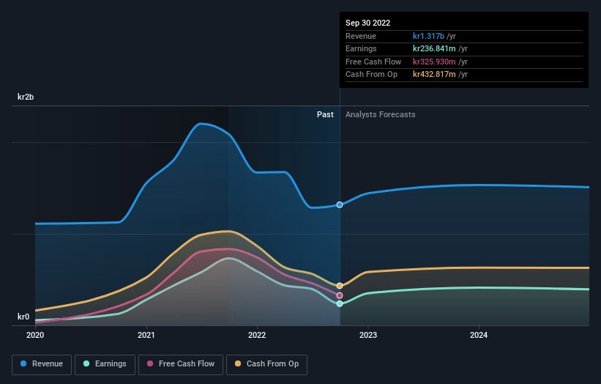601x384 pixels.
Task: Click the kr432.817m cash from op value
Action: pyautogui.click(x=434, y=75)
